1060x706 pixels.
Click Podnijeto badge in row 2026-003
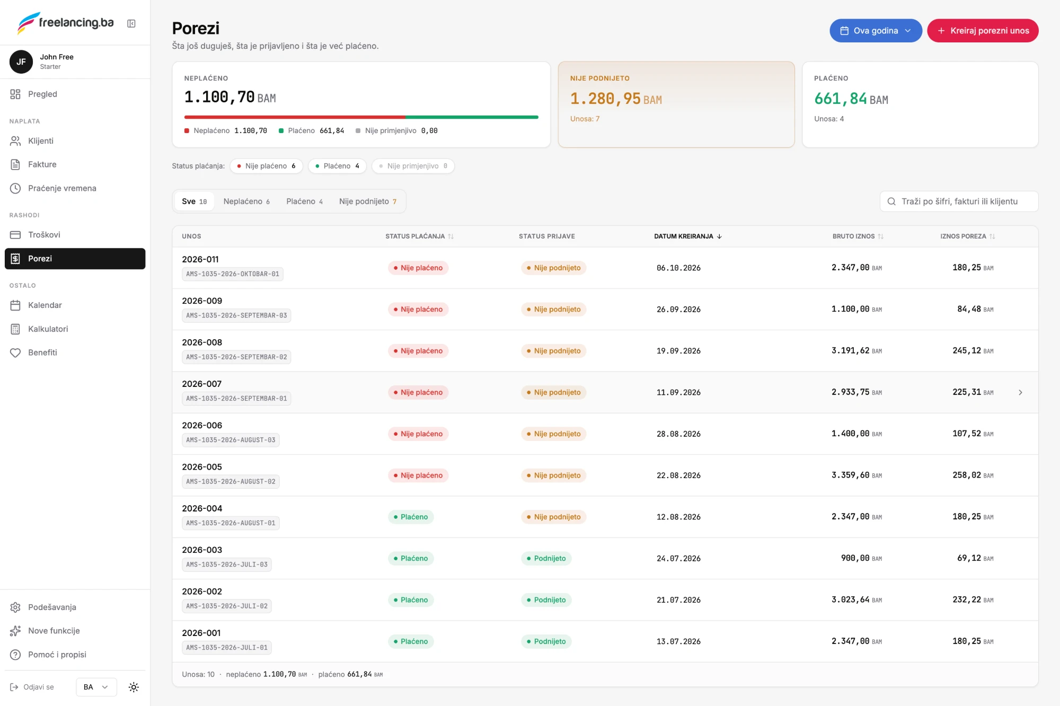[x=546, y=559]
